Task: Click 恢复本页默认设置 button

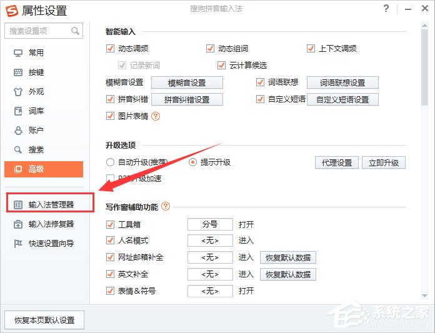Action: (44, 320)
